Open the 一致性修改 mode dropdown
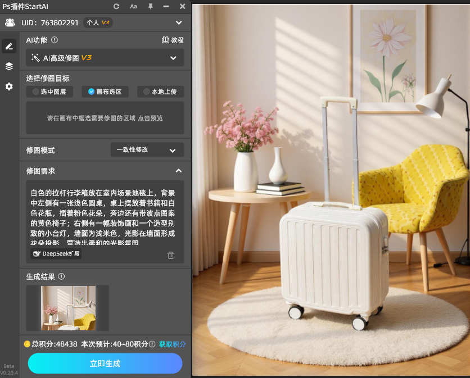The width and height of the screenshot is (470, 378). [x=147, y=150]
